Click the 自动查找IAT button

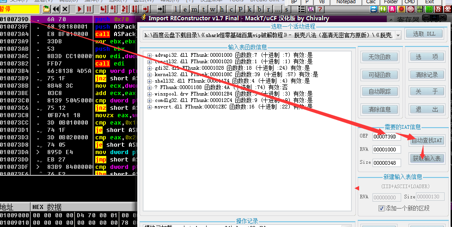(426, 141)
